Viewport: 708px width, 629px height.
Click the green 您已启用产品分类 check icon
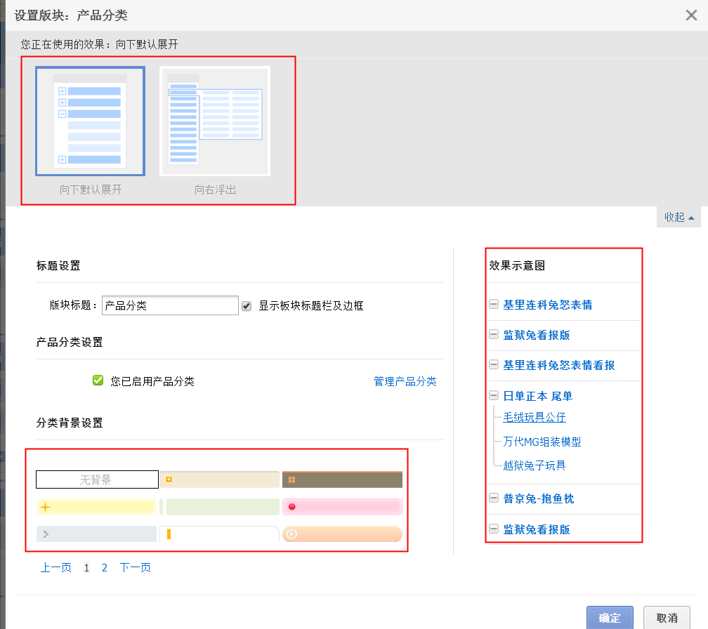98,380
